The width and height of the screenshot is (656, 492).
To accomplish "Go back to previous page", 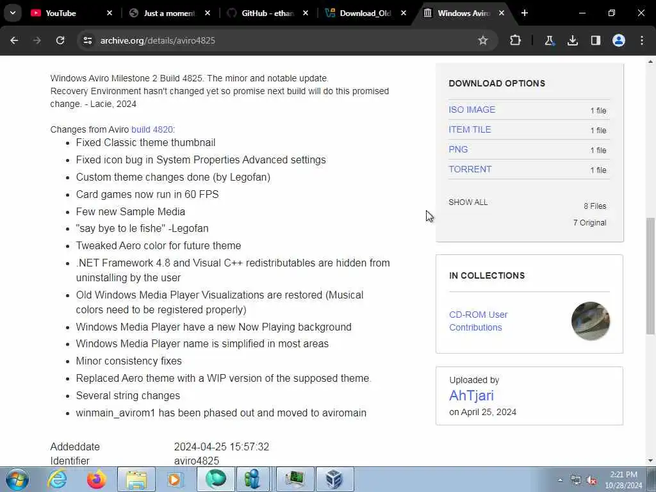I will point(14,40).
